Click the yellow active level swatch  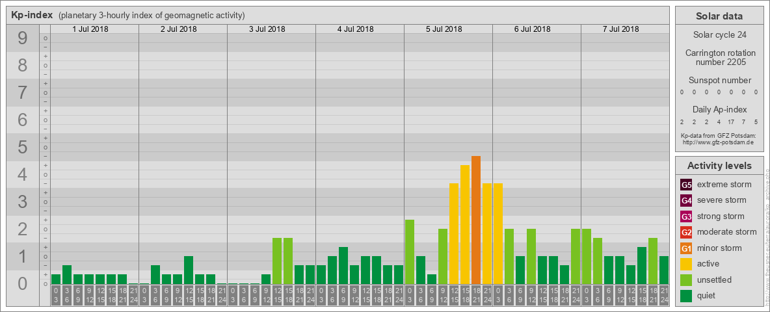click(686, 264)
